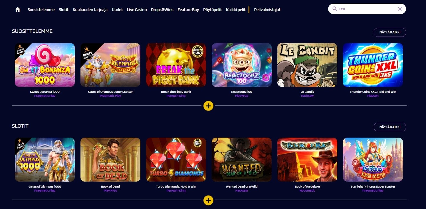Click Näytä kaikki for Slotit

tap(390, 127)
